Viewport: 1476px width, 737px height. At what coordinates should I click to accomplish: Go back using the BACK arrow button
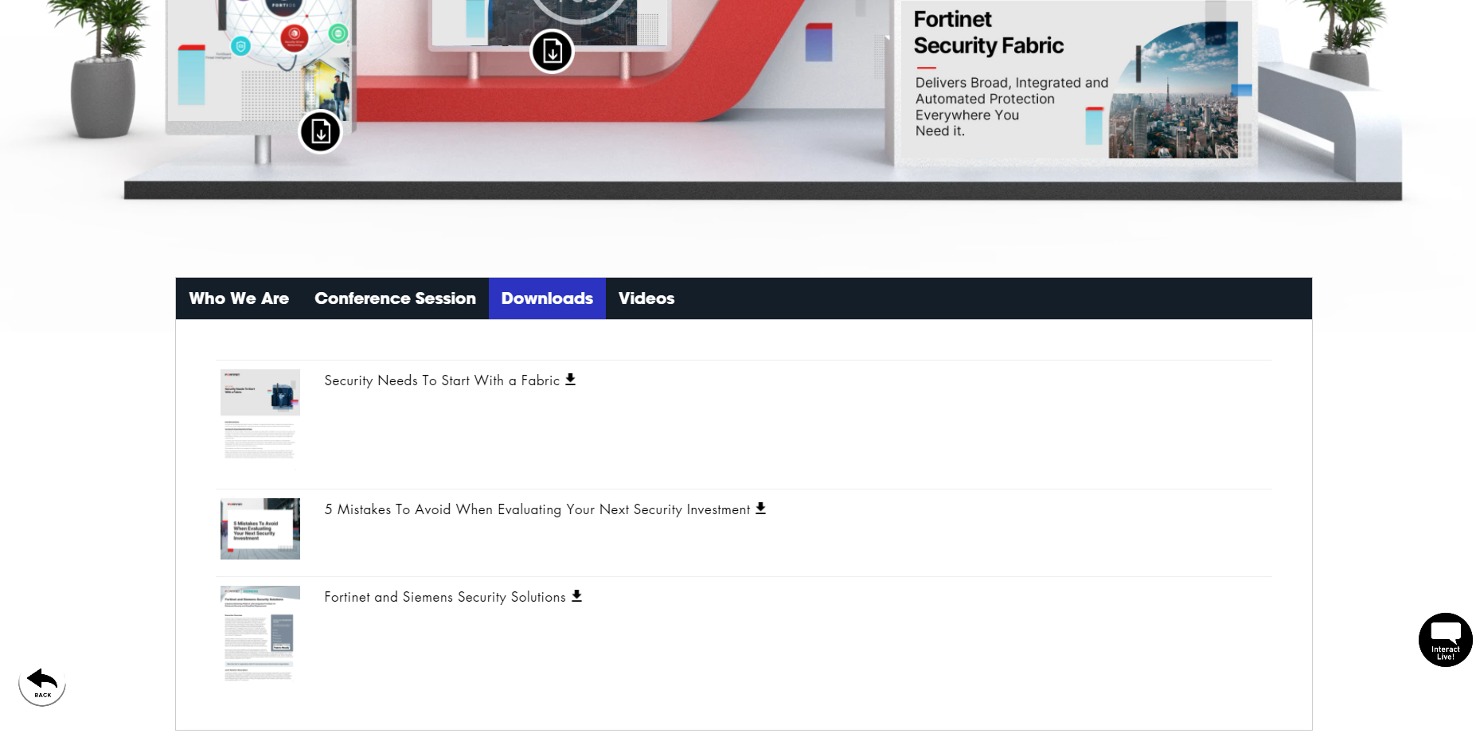pyautogui.click(x=42, y=683)
